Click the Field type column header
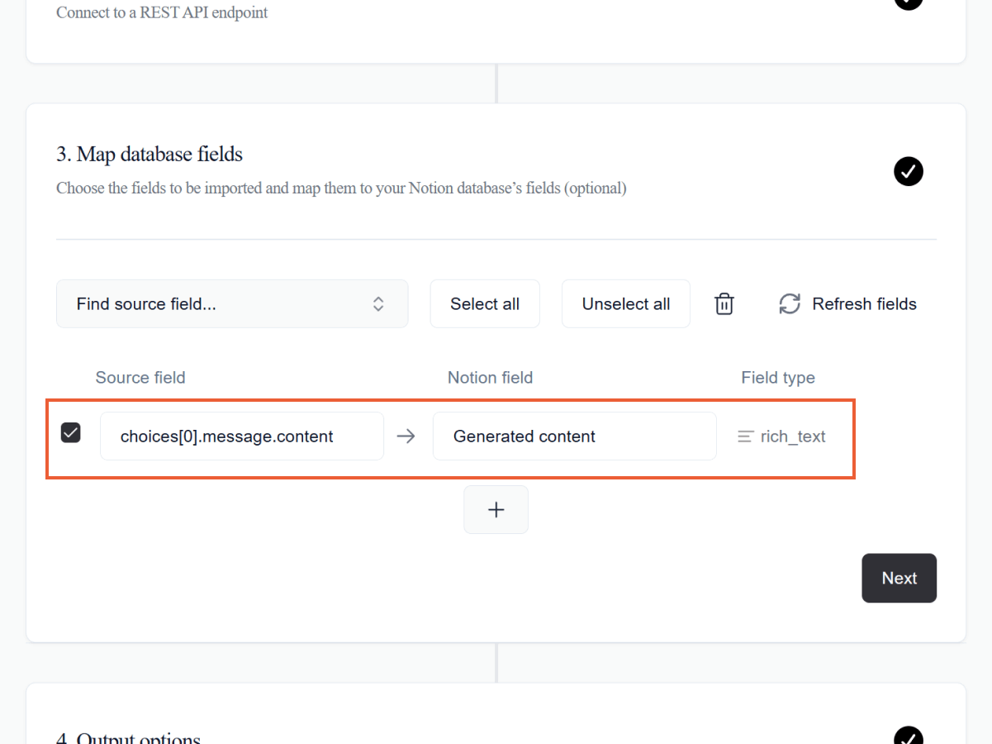992x744 pixels. 778,378
